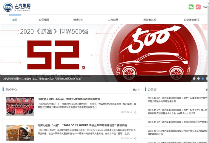The width and height of the screenshot is (209, 143).
Task: Open 2020-10-31 核心员工持股计划 announcement
Action: [178, 132]
